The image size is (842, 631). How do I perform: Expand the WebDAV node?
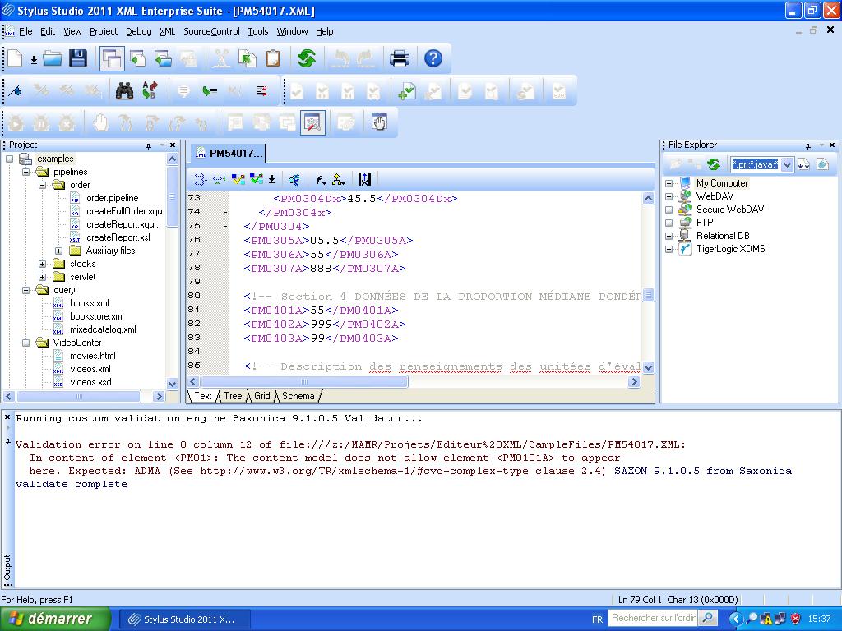tap(669, 196)
